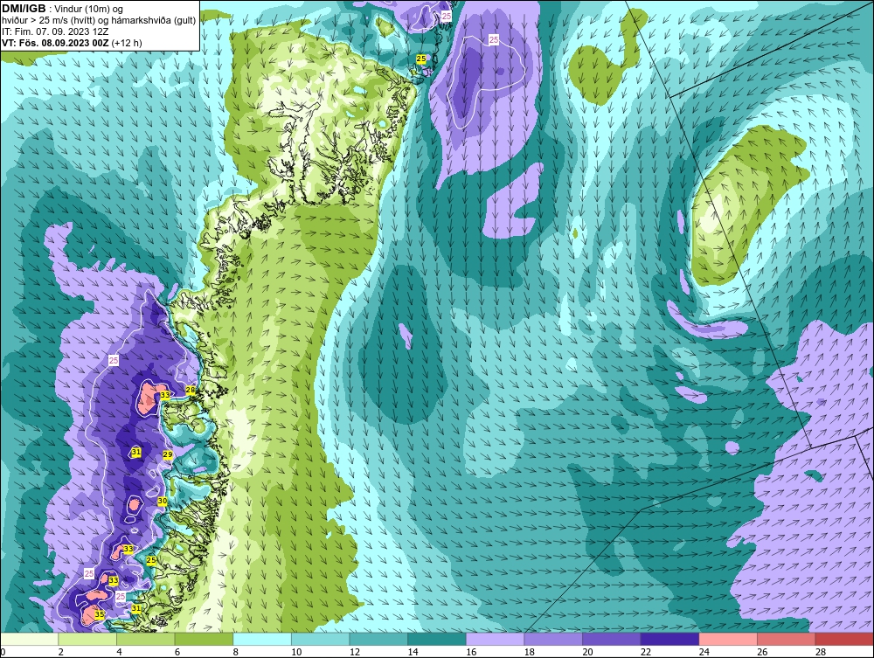Pick the 26–28 m/s salmon red swatch
This screenshot has width=874, height=658.
[x=786, y=639]
